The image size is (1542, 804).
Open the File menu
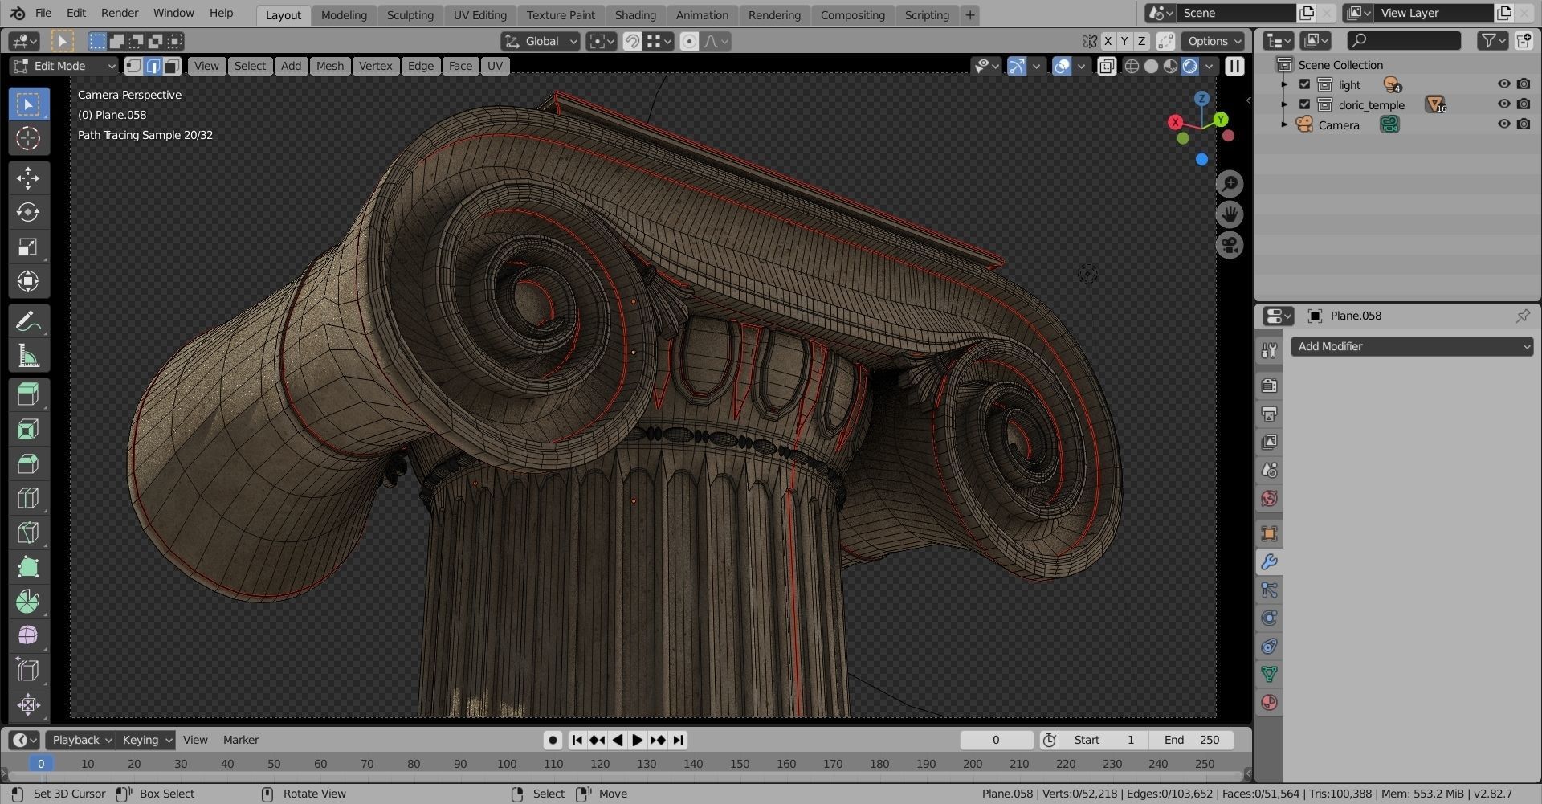point(43,14)
